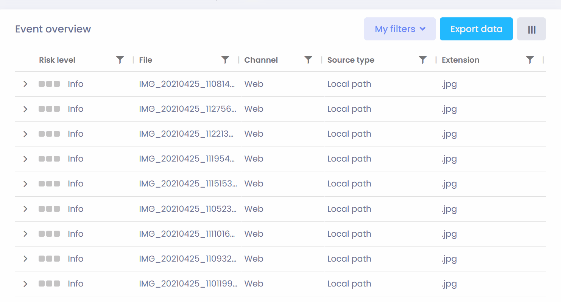Select file name IMG_20210425_110814
The height and width of the screenshot is (302, 561).
188,84
